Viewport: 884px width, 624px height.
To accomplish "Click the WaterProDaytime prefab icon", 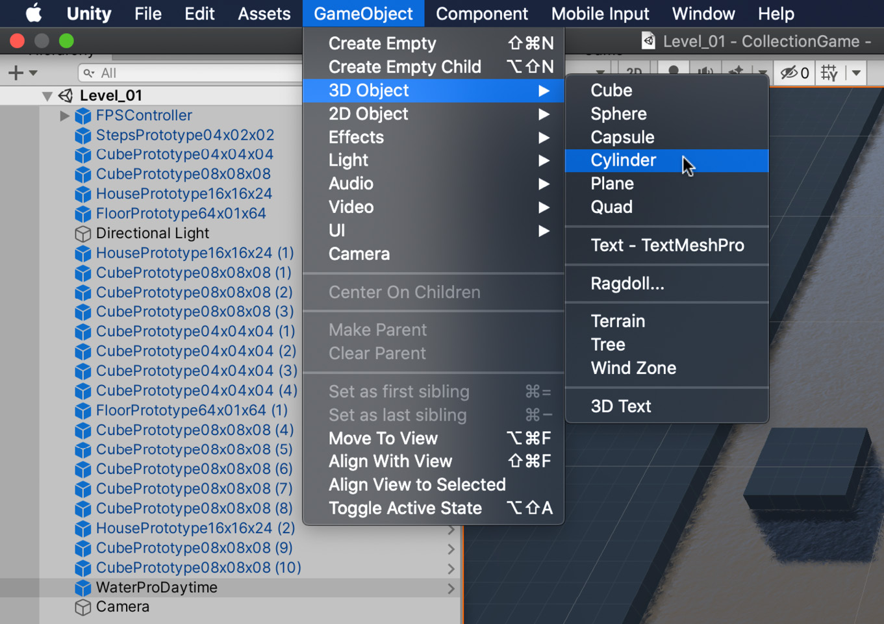I will [x=82, y=588].
